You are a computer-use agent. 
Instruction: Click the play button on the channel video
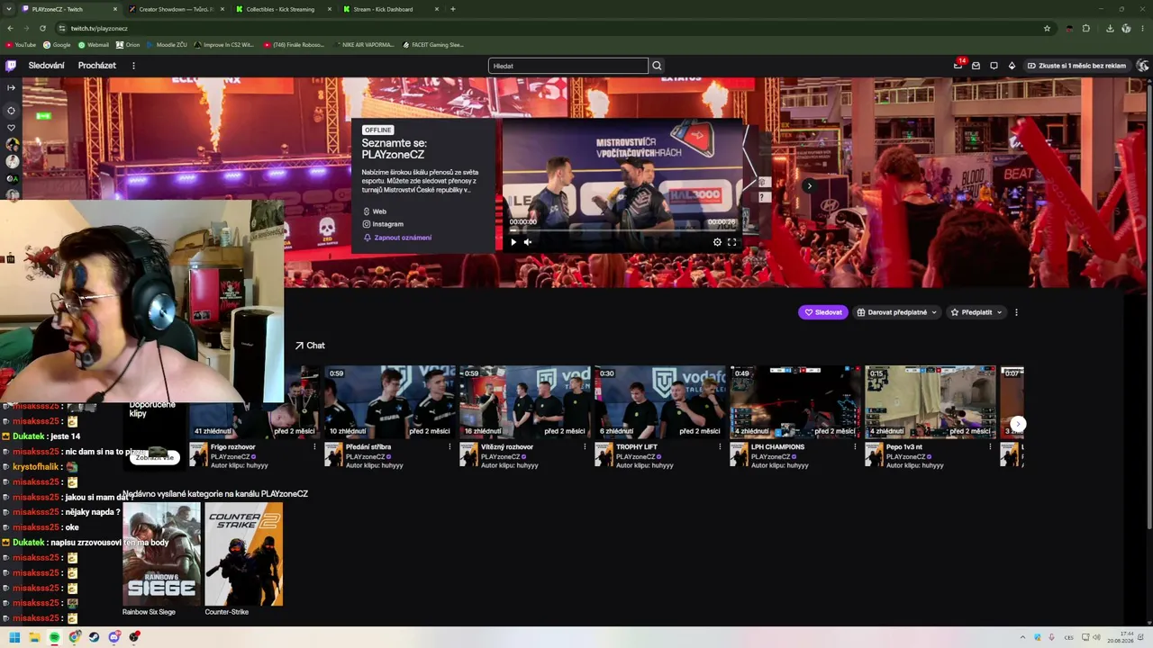[513, 242]
